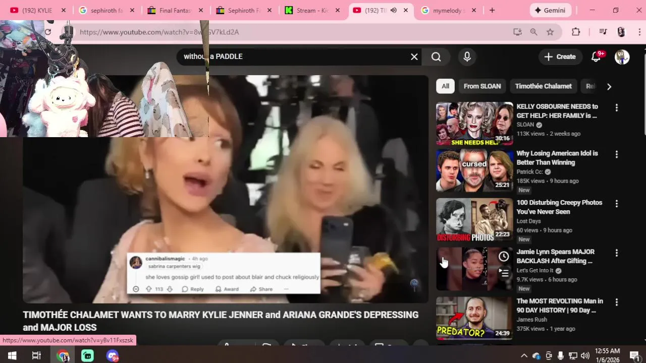646x363 pixels.
Task: Open the SLOAN channel name link
Action: [x=525, y=125]
